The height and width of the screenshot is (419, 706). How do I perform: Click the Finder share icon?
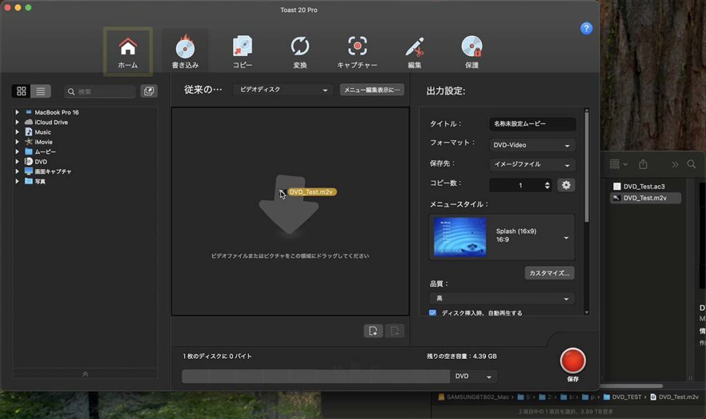tap(643, 164)
